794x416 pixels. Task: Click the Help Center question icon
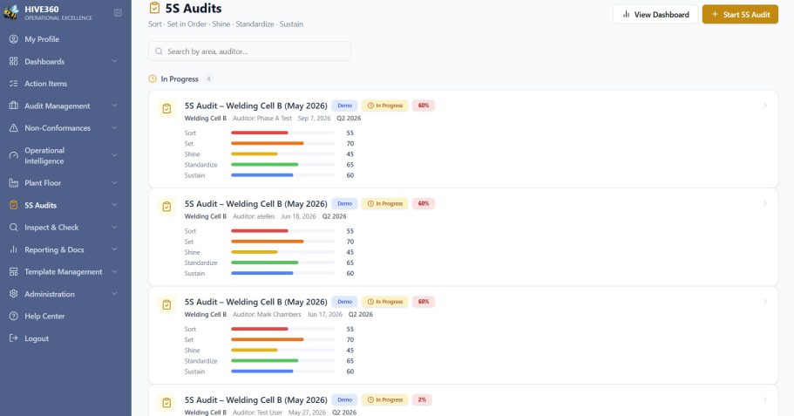point(14,317)
